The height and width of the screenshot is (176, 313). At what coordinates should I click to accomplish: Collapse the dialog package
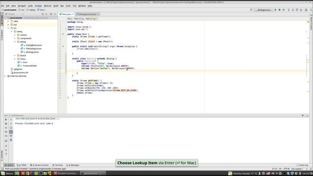(x=15, y=42)
